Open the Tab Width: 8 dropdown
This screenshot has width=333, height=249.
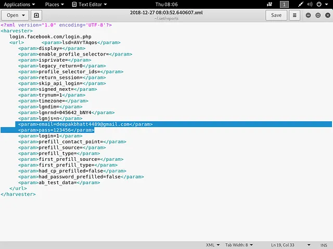click(239, 245)
